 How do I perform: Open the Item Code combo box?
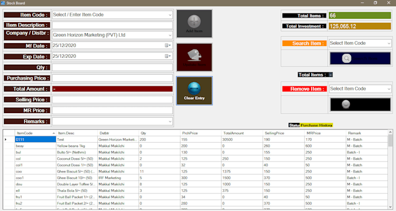pyautogui.click(x=170, y=15)
